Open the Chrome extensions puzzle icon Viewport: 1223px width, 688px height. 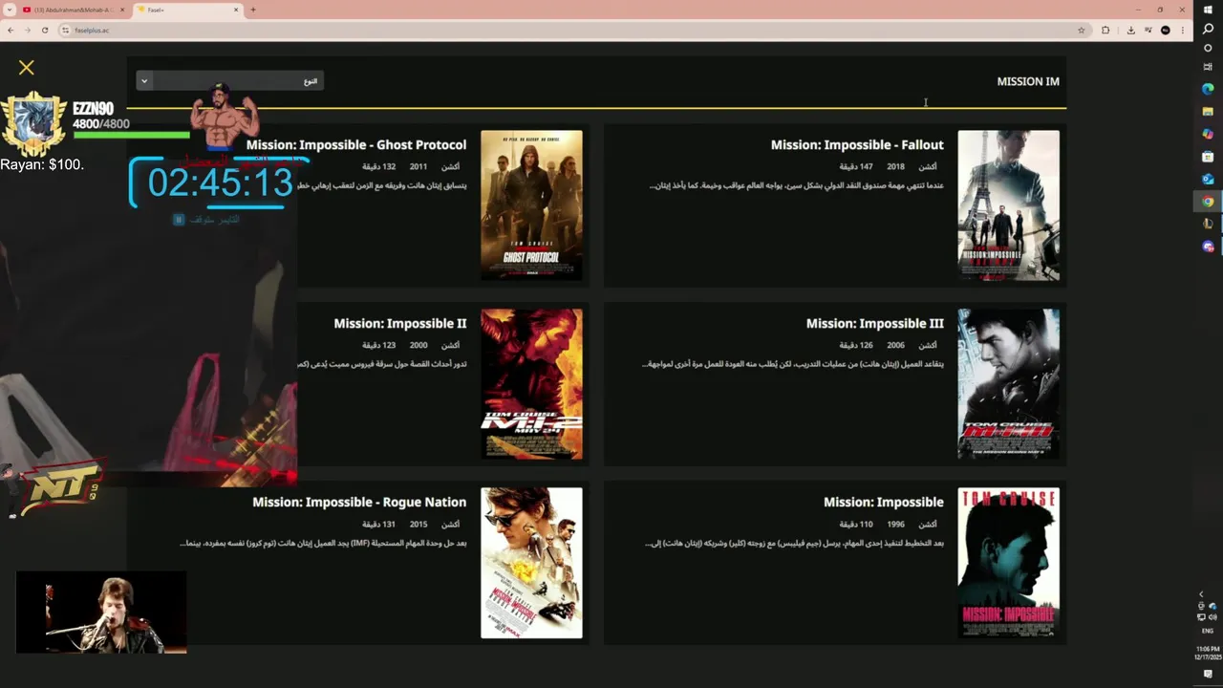(1105, 31)
